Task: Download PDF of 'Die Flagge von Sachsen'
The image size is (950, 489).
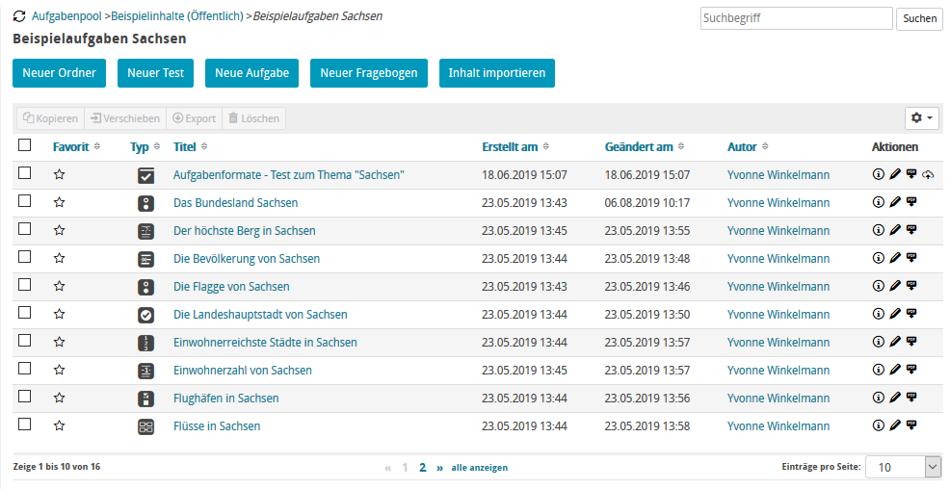Action: 910,286
